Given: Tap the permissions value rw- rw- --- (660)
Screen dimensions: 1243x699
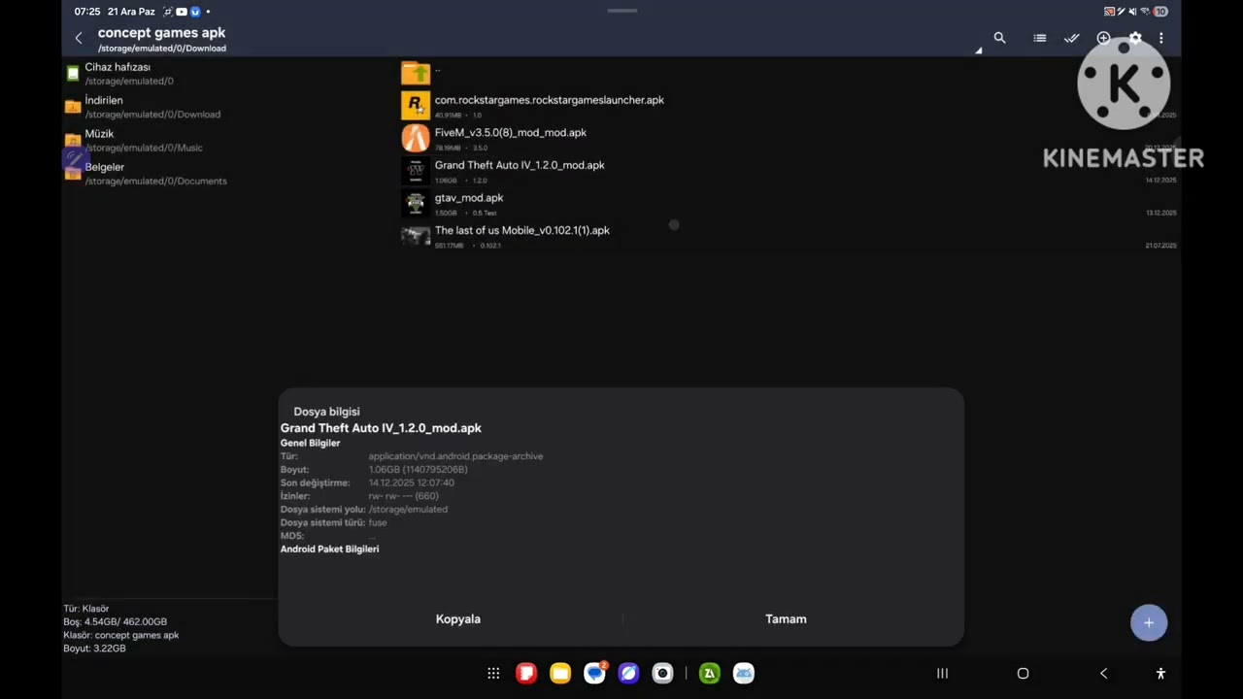Looking at the screenshot, I should tap(403, 496).
